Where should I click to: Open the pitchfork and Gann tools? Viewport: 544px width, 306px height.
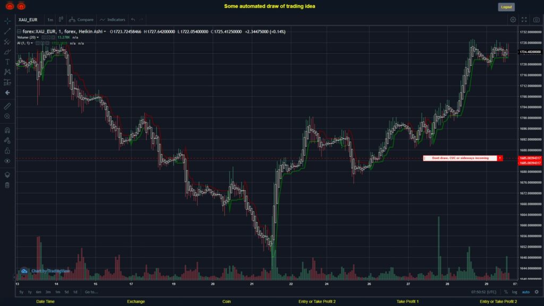[x=7, y=41]
